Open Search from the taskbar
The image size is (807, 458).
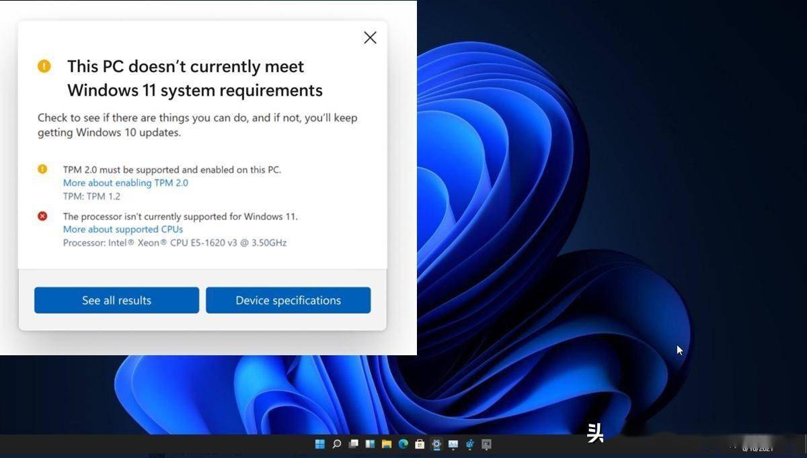coord(337,444)
